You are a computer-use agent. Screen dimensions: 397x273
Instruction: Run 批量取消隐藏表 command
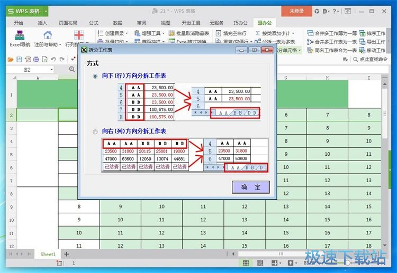[x=189, y=33]
